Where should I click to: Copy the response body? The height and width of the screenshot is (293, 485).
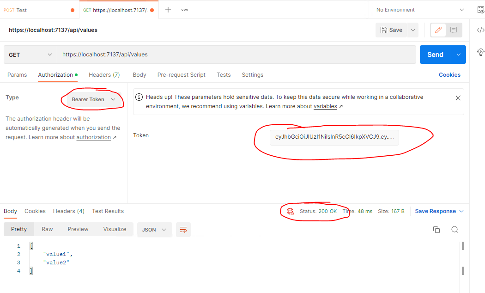(x=436, y=229)
